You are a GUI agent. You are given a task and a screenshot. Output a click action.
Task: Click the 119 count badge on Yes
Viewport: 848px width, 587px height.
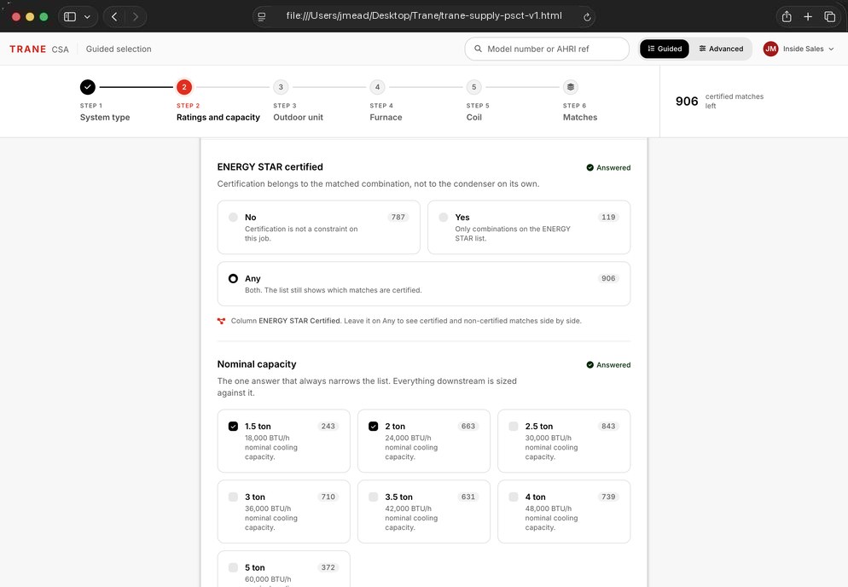(608, 217)
